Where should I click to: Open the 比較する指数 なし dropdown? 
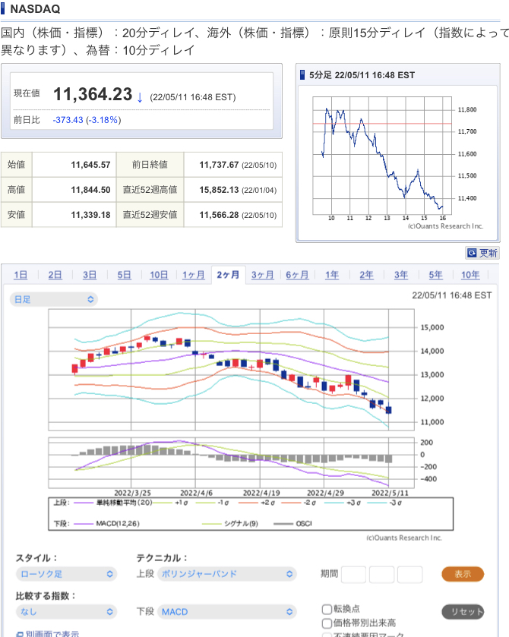pos(66,611)
